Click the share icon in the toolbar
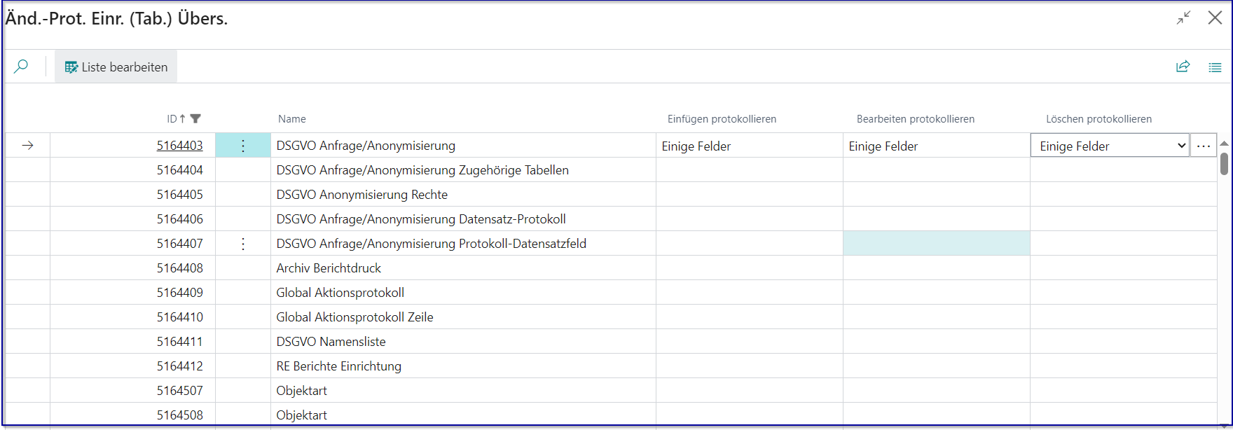The image size is (1233, 430). click(1183, 67)
